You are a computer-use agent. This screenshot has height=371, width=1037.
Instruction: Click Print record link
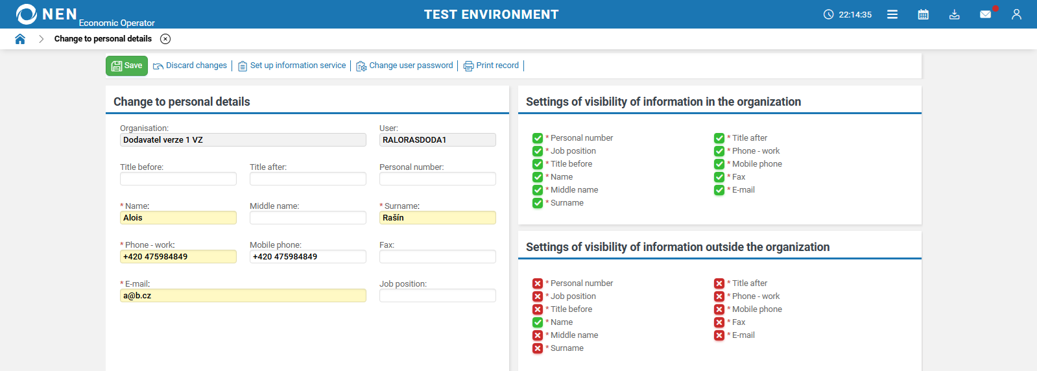pyautogui.click(x=491, y=66)
